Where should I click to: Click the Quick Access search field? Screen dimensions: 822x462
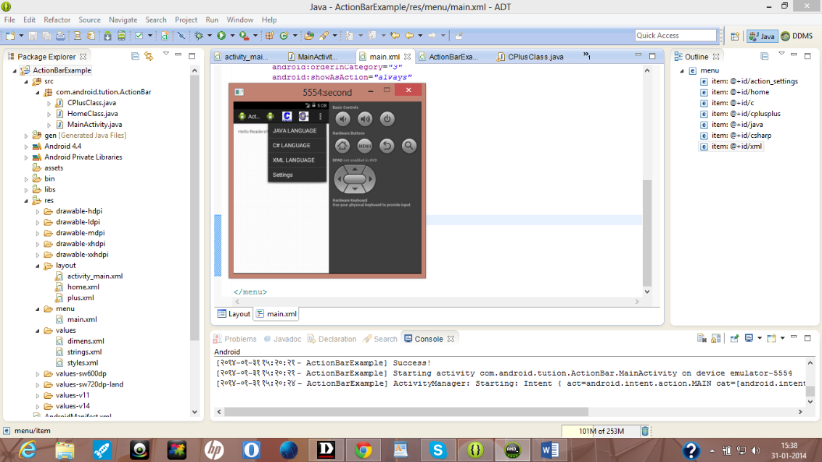(x=675, y=35)
